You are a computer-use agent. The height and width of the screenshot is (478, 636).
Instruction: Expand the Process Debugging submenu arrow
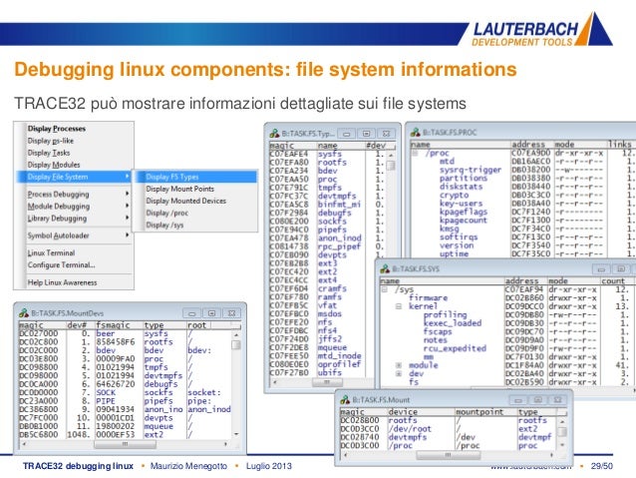(127, 194)
